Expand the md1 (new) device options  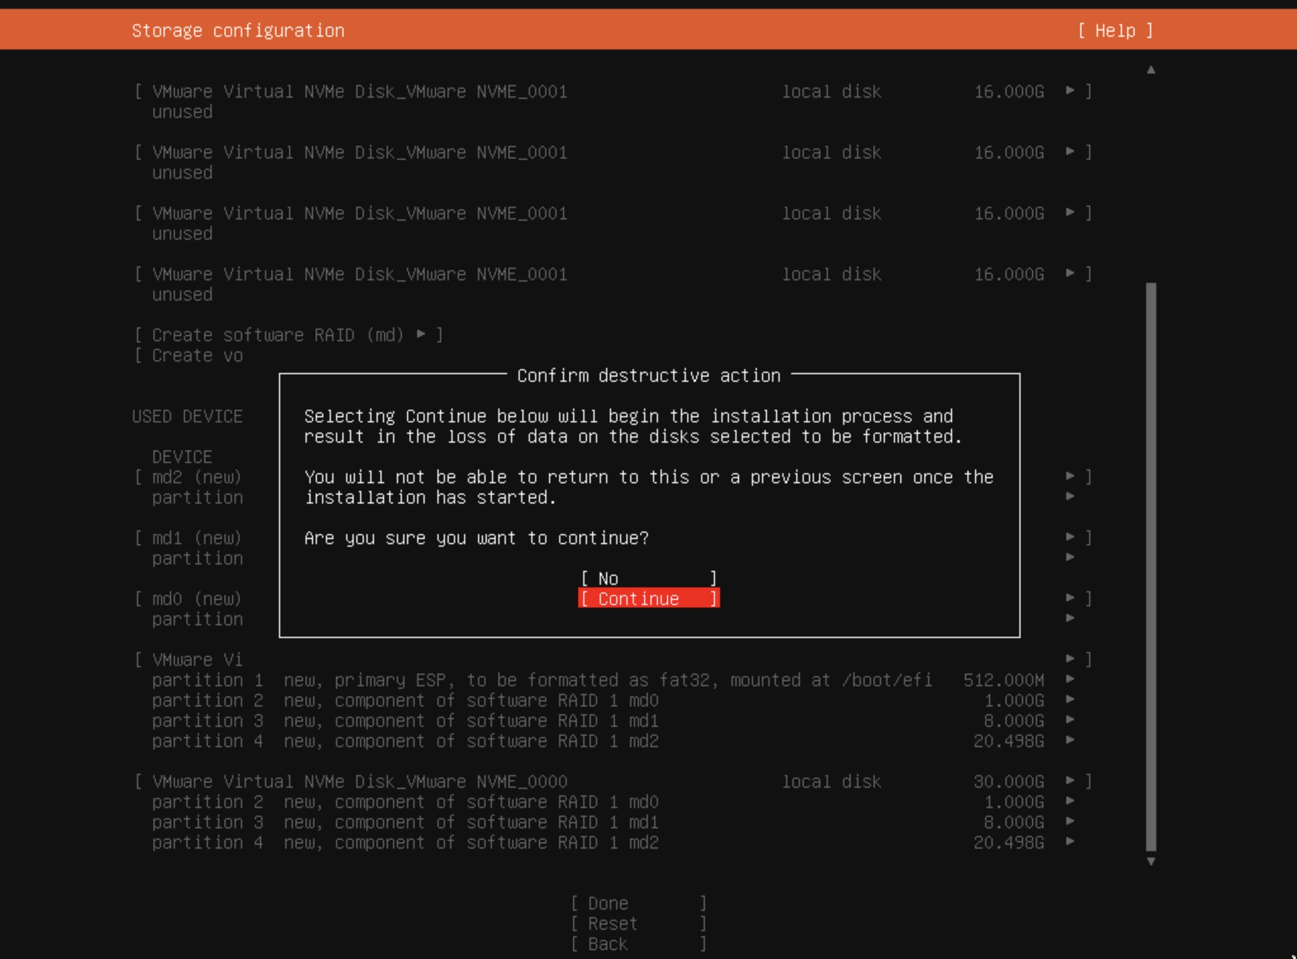click(1070, 537)
